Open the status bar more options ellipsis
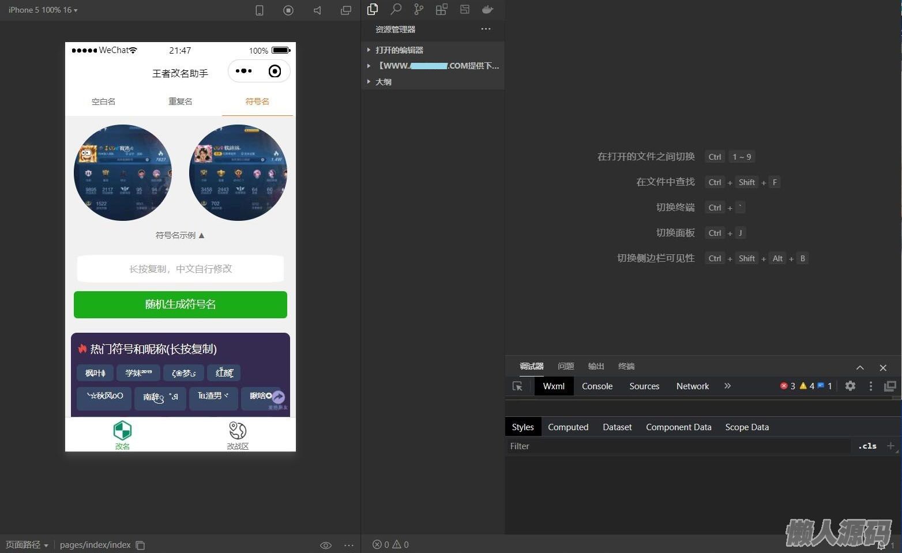The image size is (902, 553). [349, 545]
